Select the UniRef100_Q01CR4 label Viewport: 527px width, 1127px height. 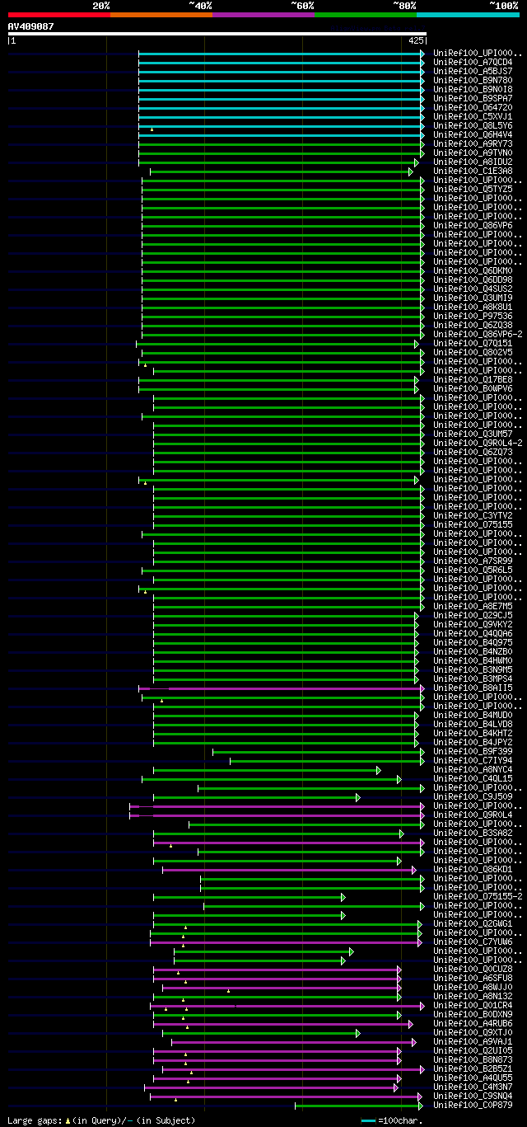click(473, 1005)
